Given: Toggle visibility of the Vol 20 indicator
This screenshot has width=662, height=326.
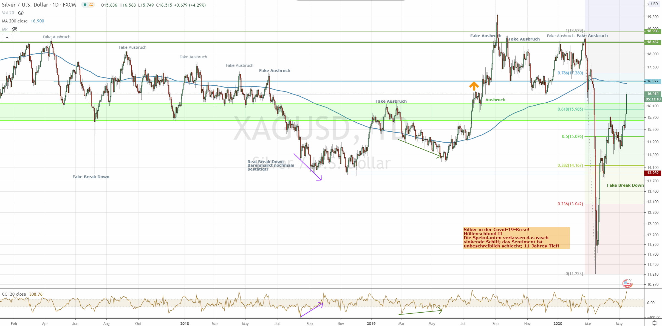Looking at the screenshot, I should pyautogui.click(x=21, y=13).
